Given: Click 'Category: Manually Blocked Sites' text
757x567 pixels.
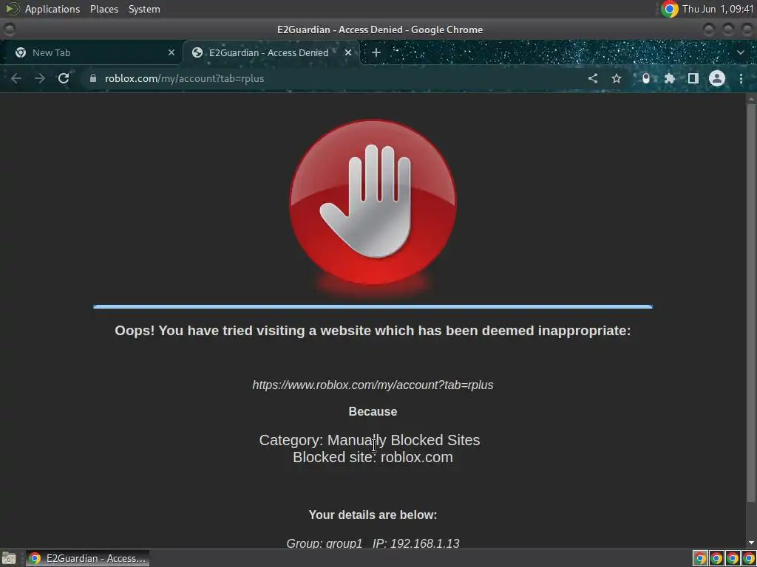Looking at the screenshot, I should coord(370,440).
